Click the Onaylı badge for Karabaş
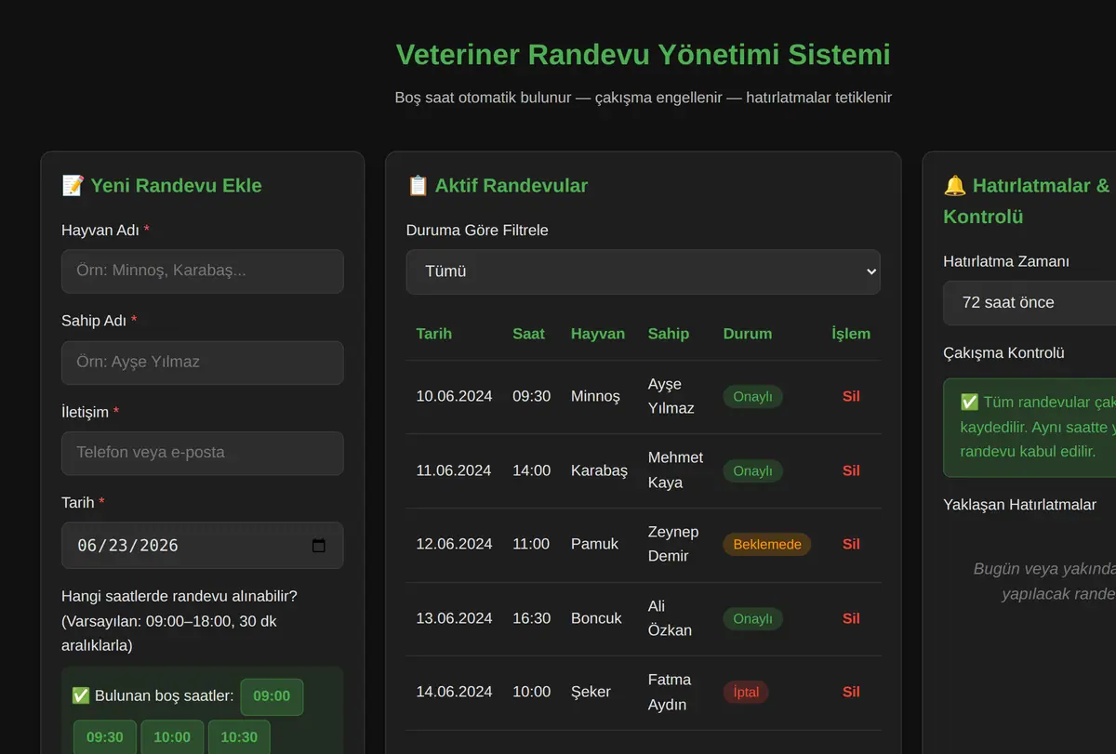Viewport: 1116px width, 754px height. pos(753,471)
